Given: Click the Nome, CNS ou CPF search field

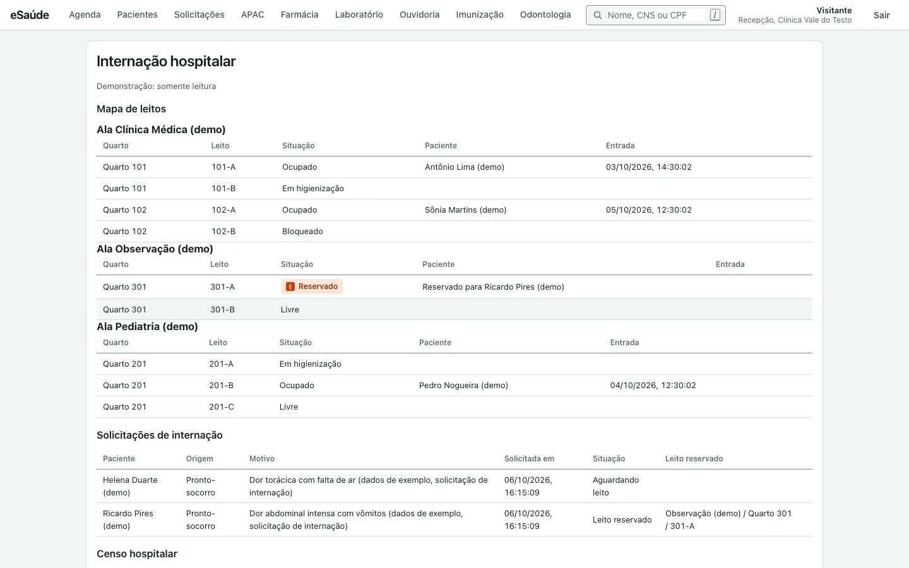Looking at the screenshot, I should tap(655, 15).
